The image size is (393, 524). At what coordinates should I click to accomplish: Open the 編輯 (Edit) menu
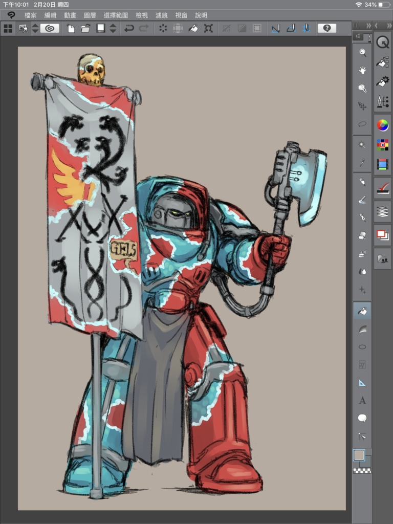51,15
